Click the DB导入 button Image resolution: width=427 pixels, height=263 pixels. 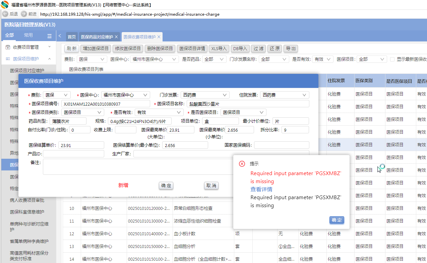click(240, 48)
